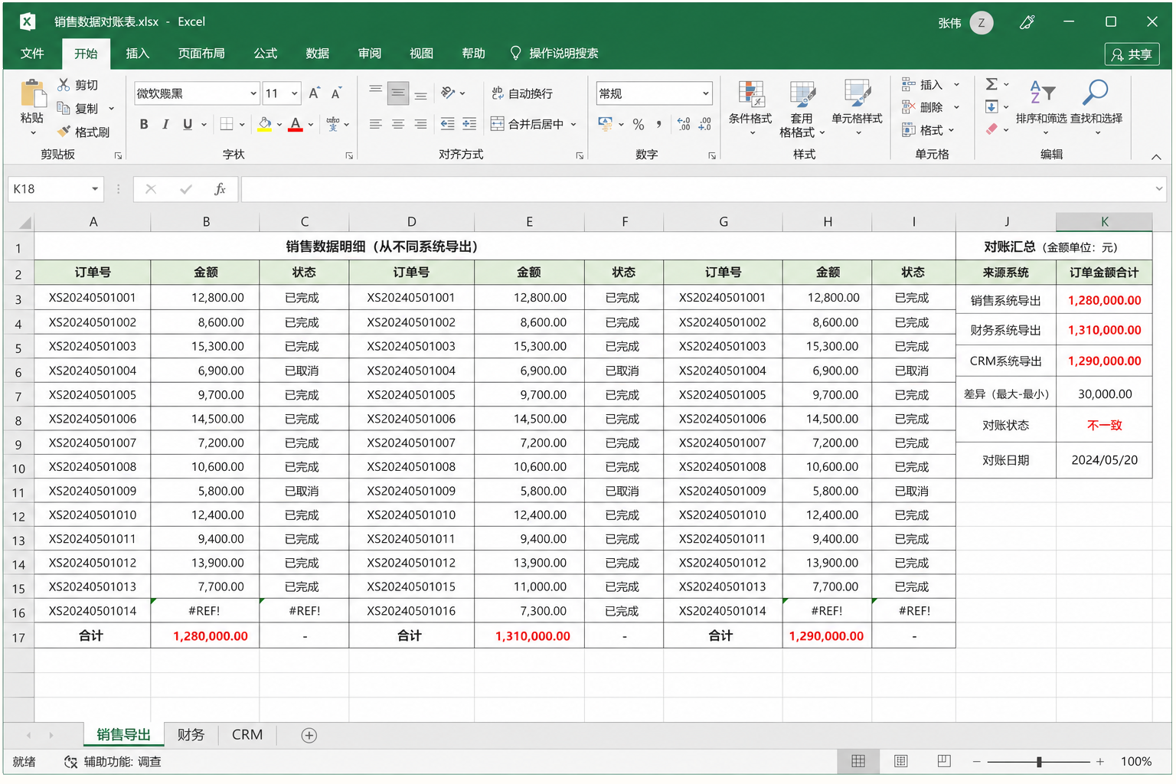1176x784 pixels.
Task: Open Format as Table (套用表格格式)
Action: [x=802, y=109]
